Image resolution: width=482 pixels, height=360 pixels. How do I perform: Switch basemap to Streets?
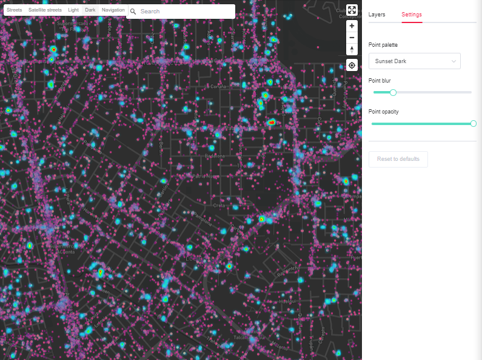point(15,10)
